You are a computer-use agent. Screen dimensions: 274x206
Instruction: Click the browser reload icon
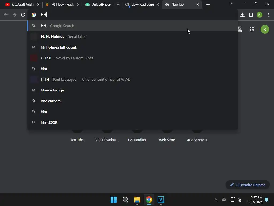click(x=23, y=15)
